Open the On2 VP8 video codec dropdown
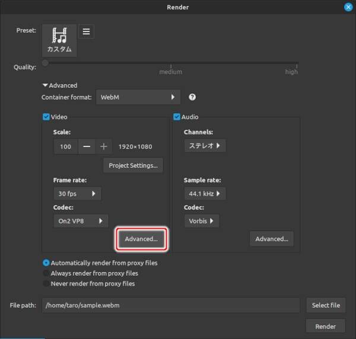356x339 pixels. (81, 221)
